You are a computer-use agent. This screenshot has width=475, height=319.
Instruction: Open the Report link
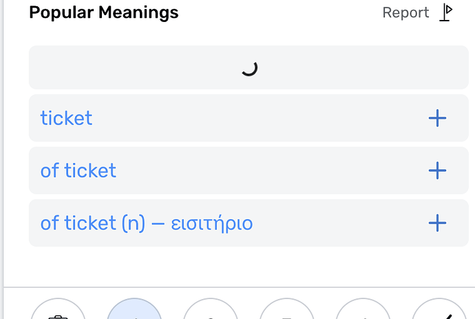click(x=405, y=12)
